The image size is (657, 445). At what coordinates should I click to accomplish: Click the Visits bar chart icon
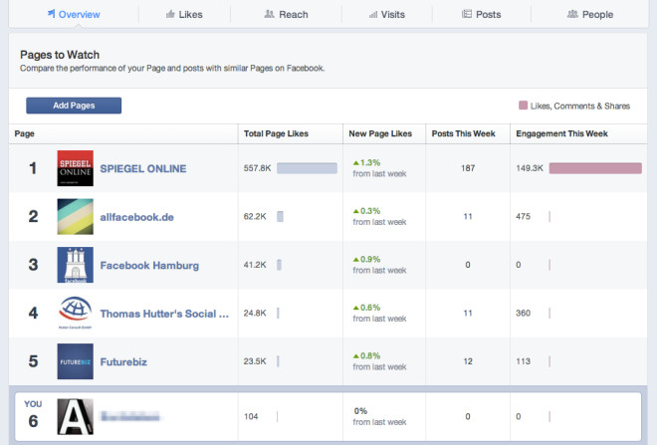pos(373,15)
